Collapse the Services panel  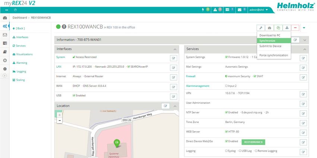coord(305,49)
